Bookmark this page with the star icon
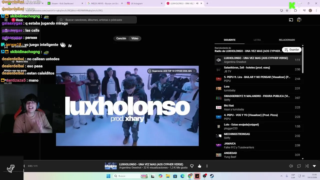 (x=287, y=10)
